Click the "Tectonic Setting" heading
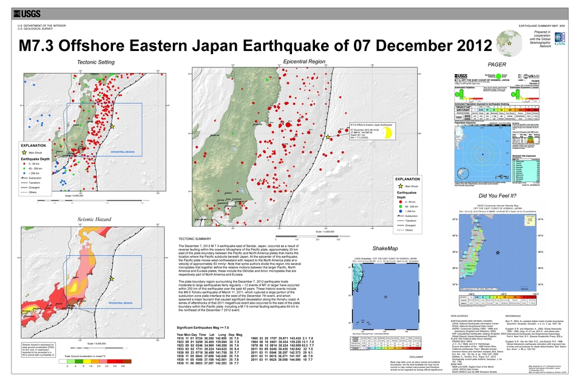The height and width of the screenshot is (382, 573). 95,62
